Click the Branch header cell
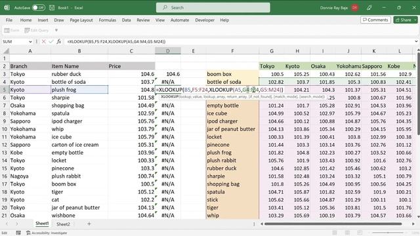 (30, 66)
